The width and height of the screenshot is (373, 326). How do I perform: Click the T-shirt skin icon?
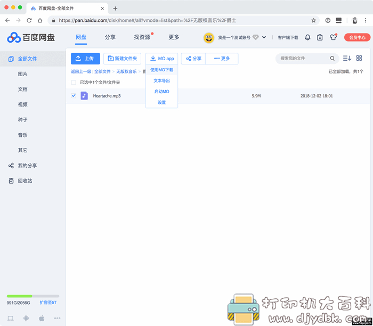(333, 37)
